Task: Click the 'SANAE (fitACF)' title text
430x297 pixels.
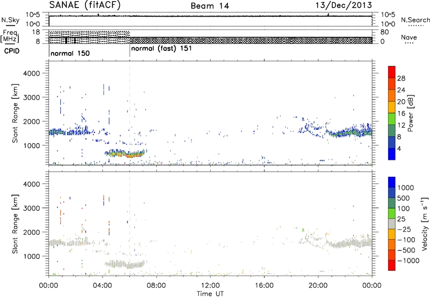Action: [85, 5]
